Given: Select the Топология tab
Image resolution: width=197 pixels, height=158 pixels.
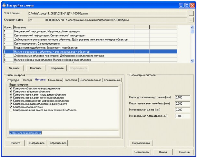Looking at the screenshot, I should coord(71,80).
